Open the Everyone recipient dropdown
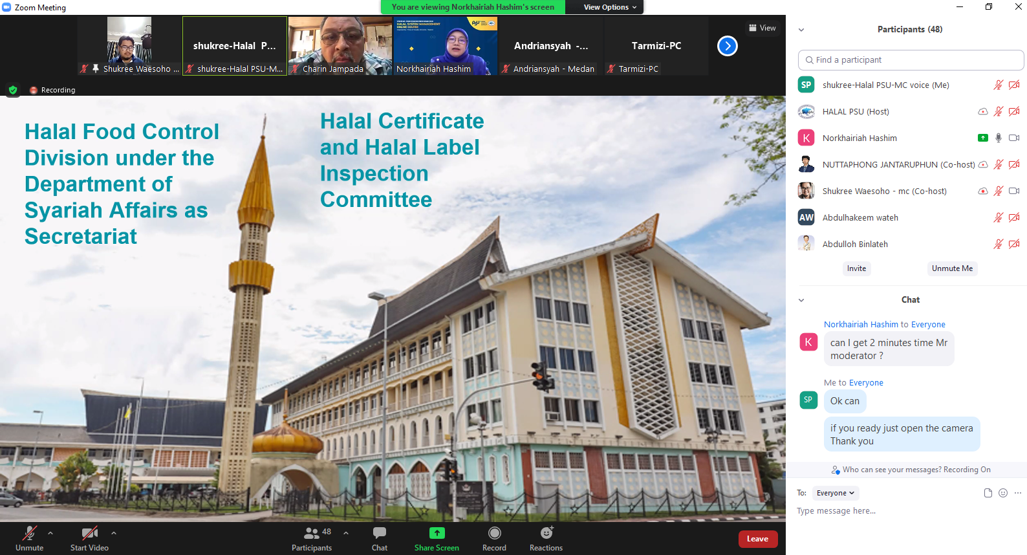This screenshot has width=1027, height=555. point(835,493)
